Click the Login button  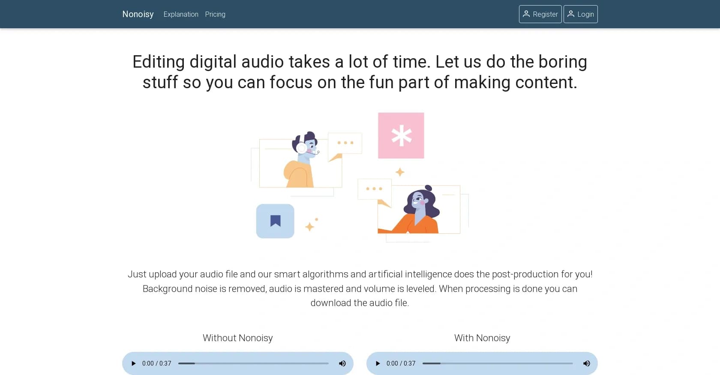pos(580,14)
